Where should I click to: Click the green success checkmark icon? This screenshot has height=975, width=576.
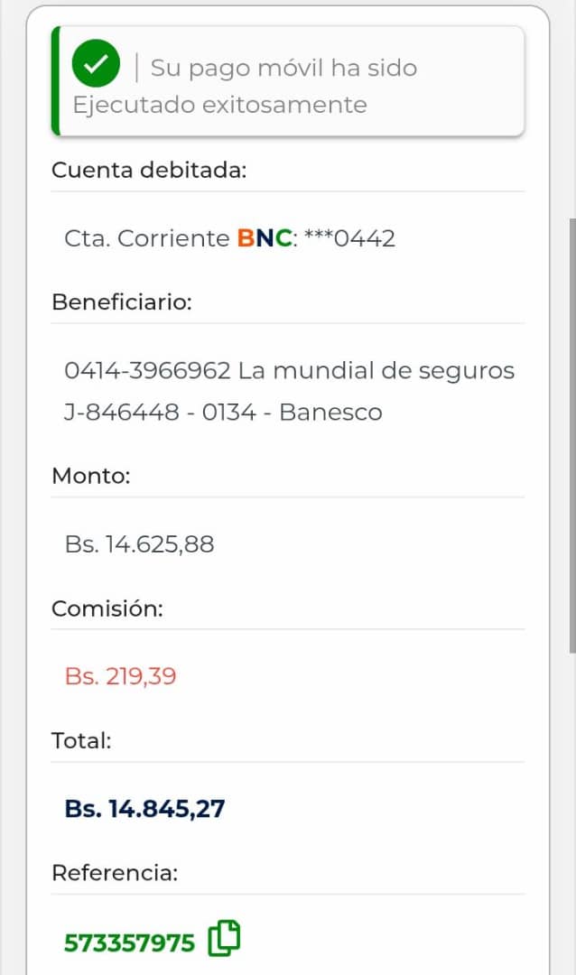96,65
